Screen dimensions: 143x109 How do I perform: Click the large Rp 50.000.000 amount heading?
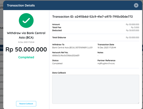click(26, 49)
